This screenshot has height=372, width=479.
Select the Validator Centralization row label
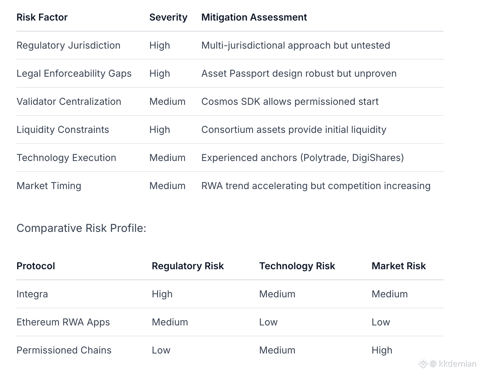tap(69, 102)
